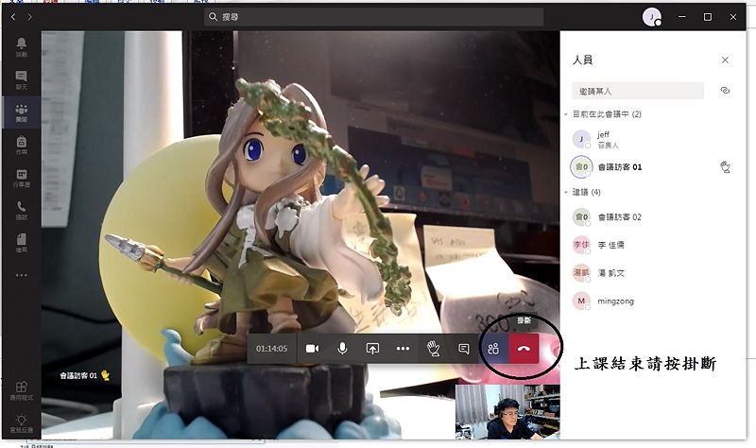Show more apps via sidebar ellipsis
Screen dimensions: 756x448
[21, 275]
